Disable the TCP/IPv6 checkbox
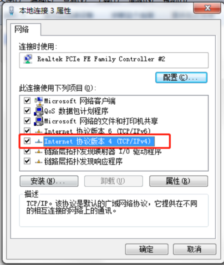 coord(27,131)
